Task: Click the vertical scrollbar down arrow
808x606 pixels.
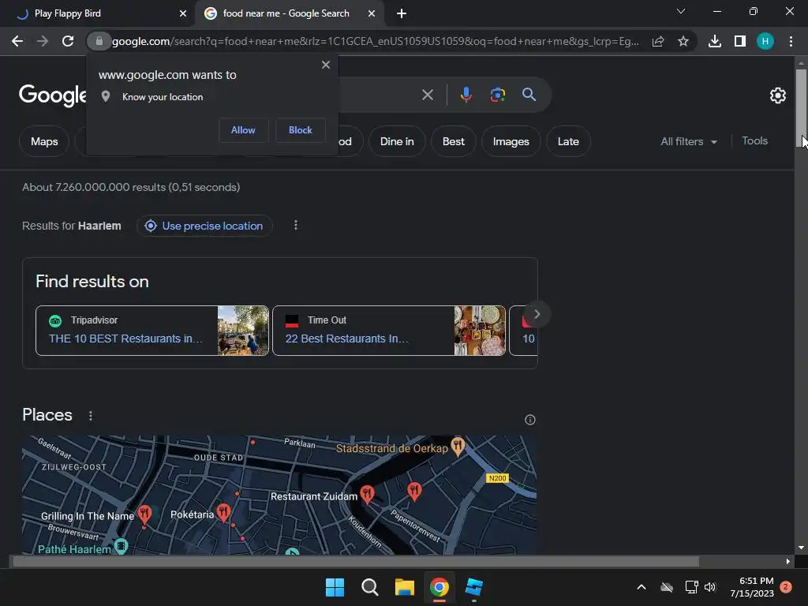Action: (x=801, y=548)
